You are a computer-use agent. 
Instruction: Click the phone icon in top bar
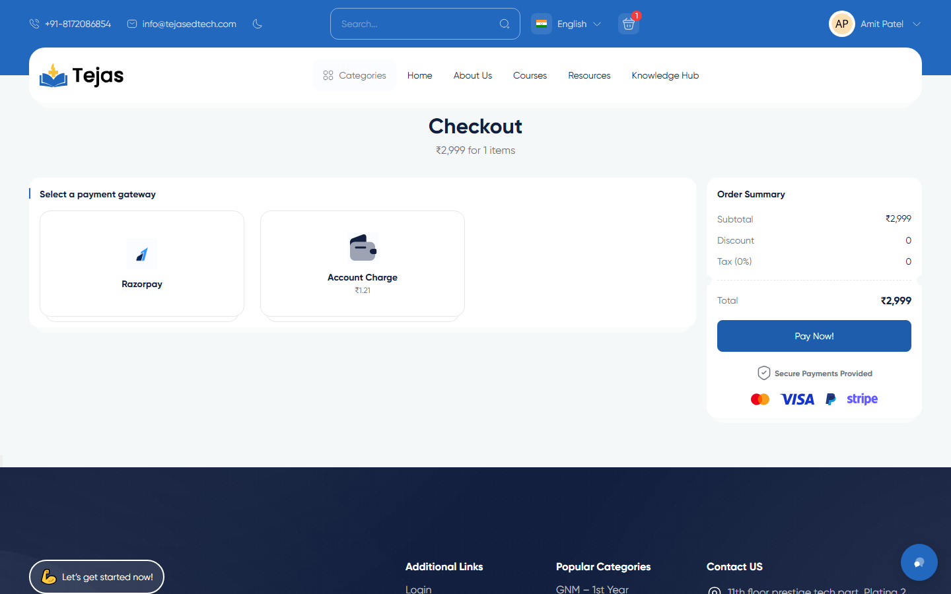coord(34,24)
